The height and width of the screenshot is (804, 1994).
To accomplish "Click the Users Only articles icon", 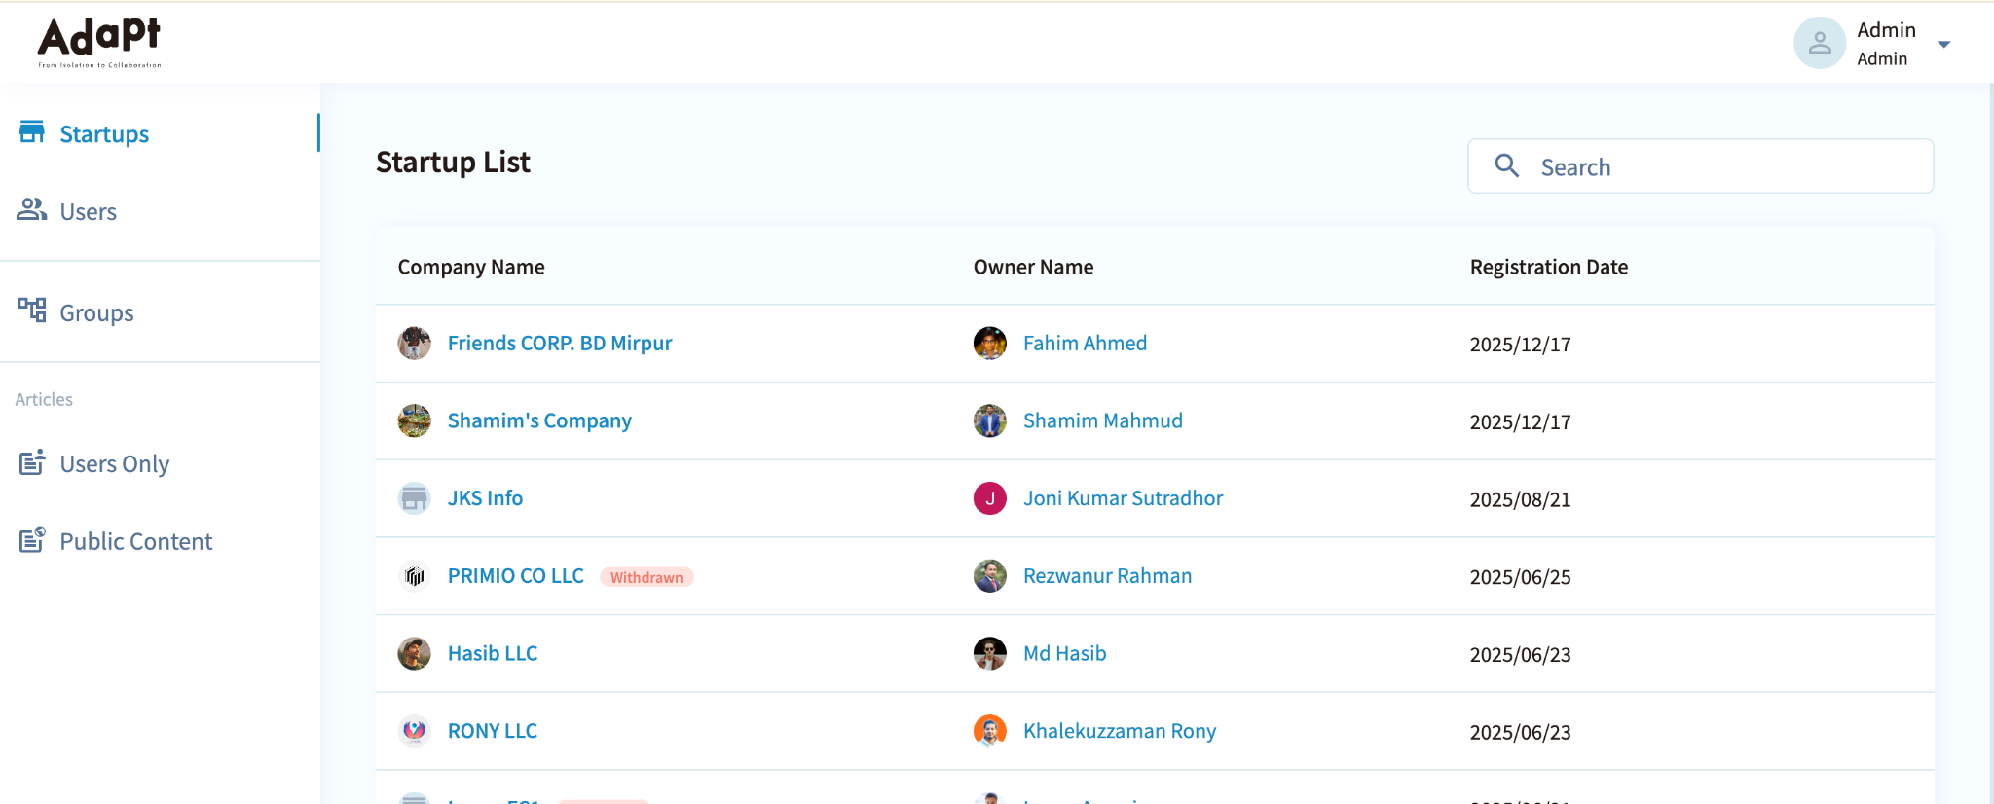I will tap(32, 461).
